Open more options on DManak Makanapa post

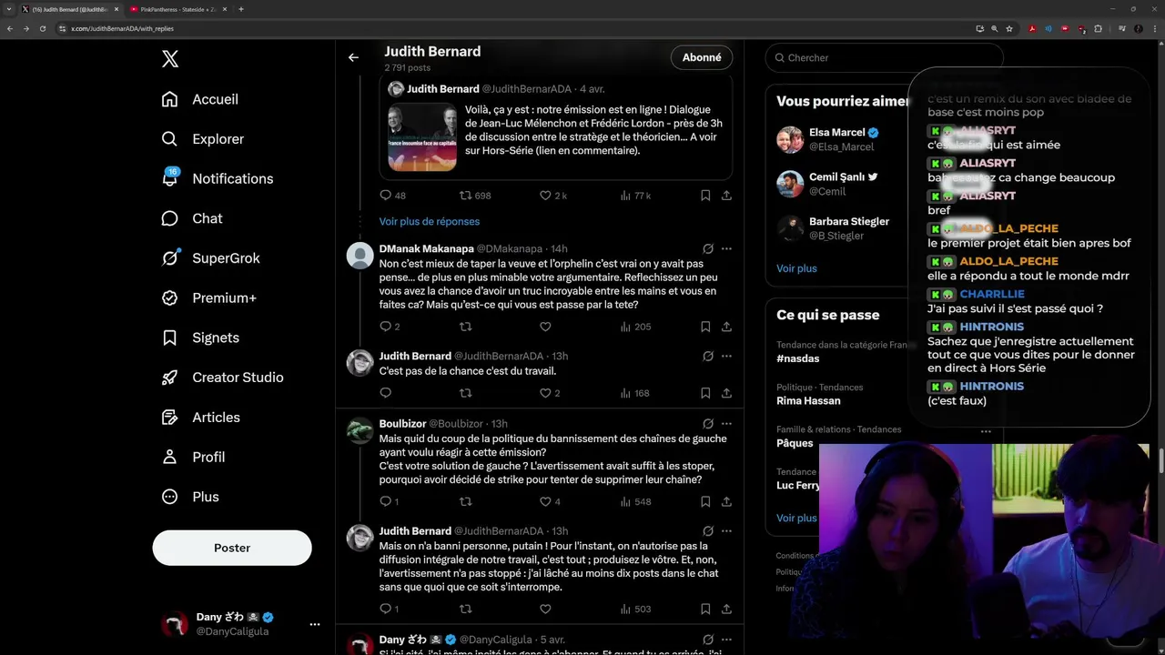(x=726, y=248)
